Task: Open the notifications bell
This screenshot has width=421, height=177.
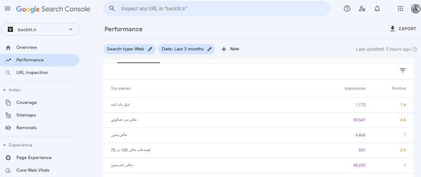Action: 377,8
